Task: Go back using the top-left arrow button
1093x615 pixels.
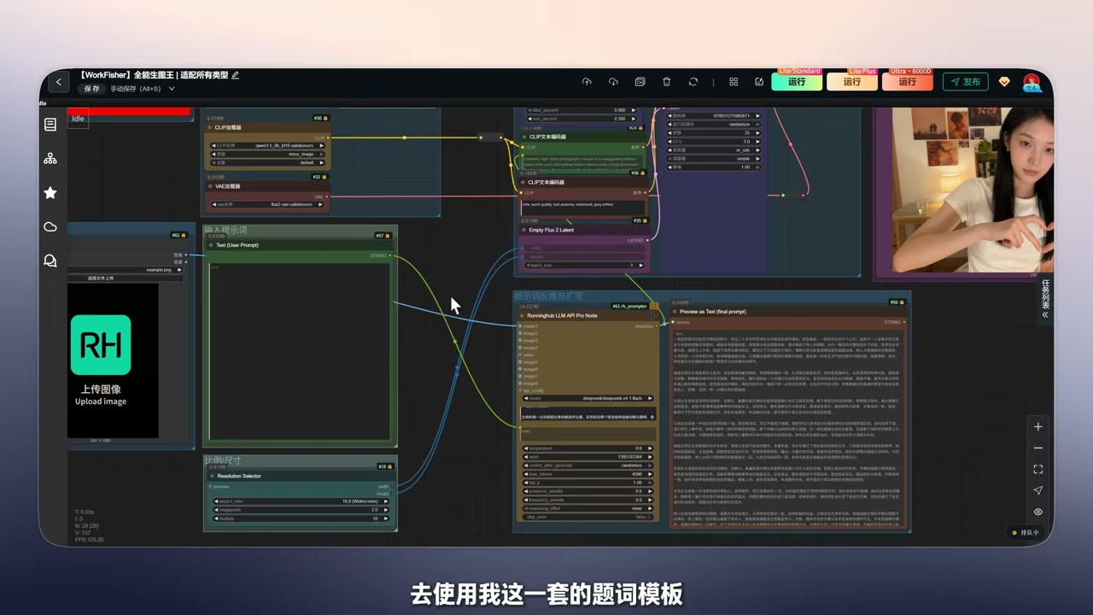Action: pyautogui.click(x=58, y=82)
